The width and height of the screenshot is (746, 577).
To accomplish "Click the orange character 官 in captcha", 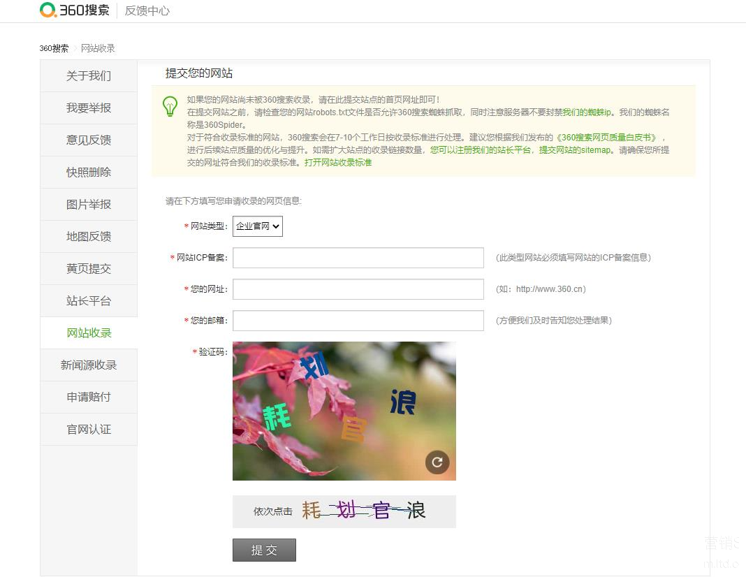I will (x=353, y=429).
